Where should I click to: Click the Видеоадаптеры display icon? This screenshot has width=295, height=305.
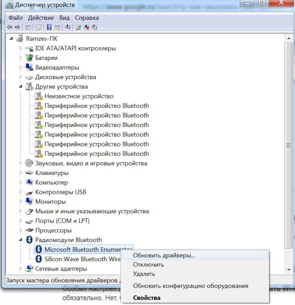[29, 67]
